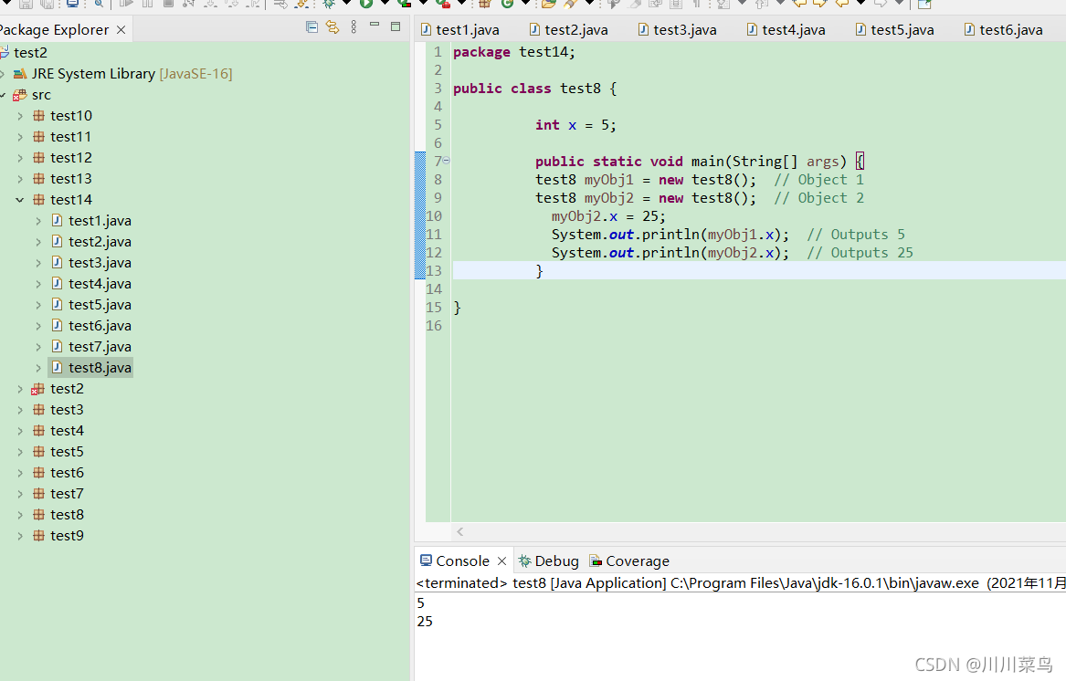Screen dimensions: 1066x681
Task: Expand the test6 package
Action: pyautogui.click(x=20, y=473)
